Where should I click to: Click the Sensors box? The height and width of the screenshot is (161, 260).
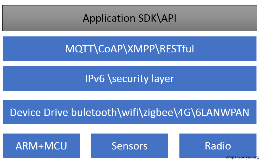pos(130,146)
